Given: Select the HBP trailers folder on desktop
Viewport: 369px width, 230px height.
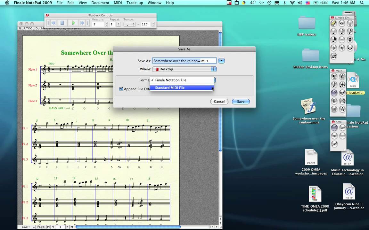Looking at the screenshot, I should click(307, 26).
